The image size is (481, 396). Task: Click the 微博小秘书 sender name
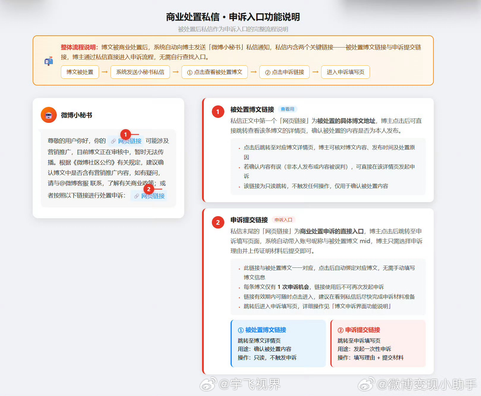[77, 115]
